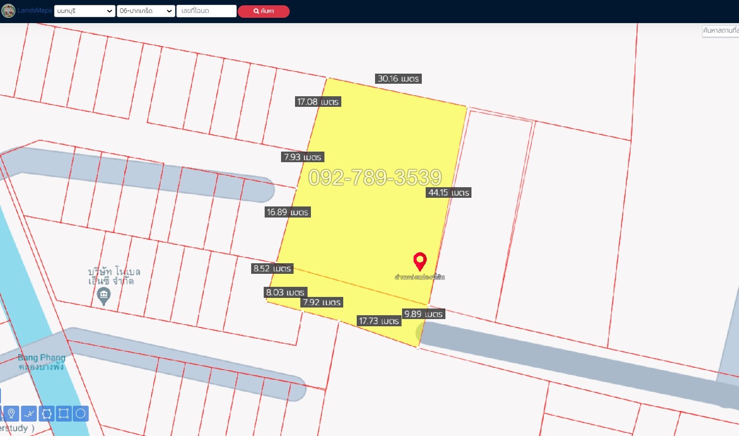Click the red land parcel location pin
The image size is (739, 436).
420,261
